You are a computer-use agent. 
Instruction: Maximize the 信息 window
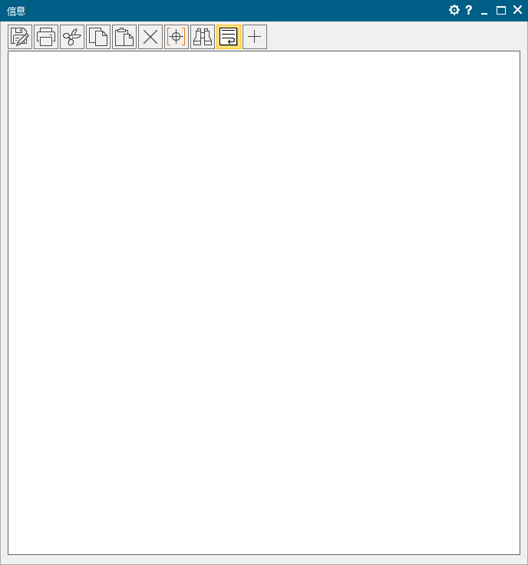501,11
